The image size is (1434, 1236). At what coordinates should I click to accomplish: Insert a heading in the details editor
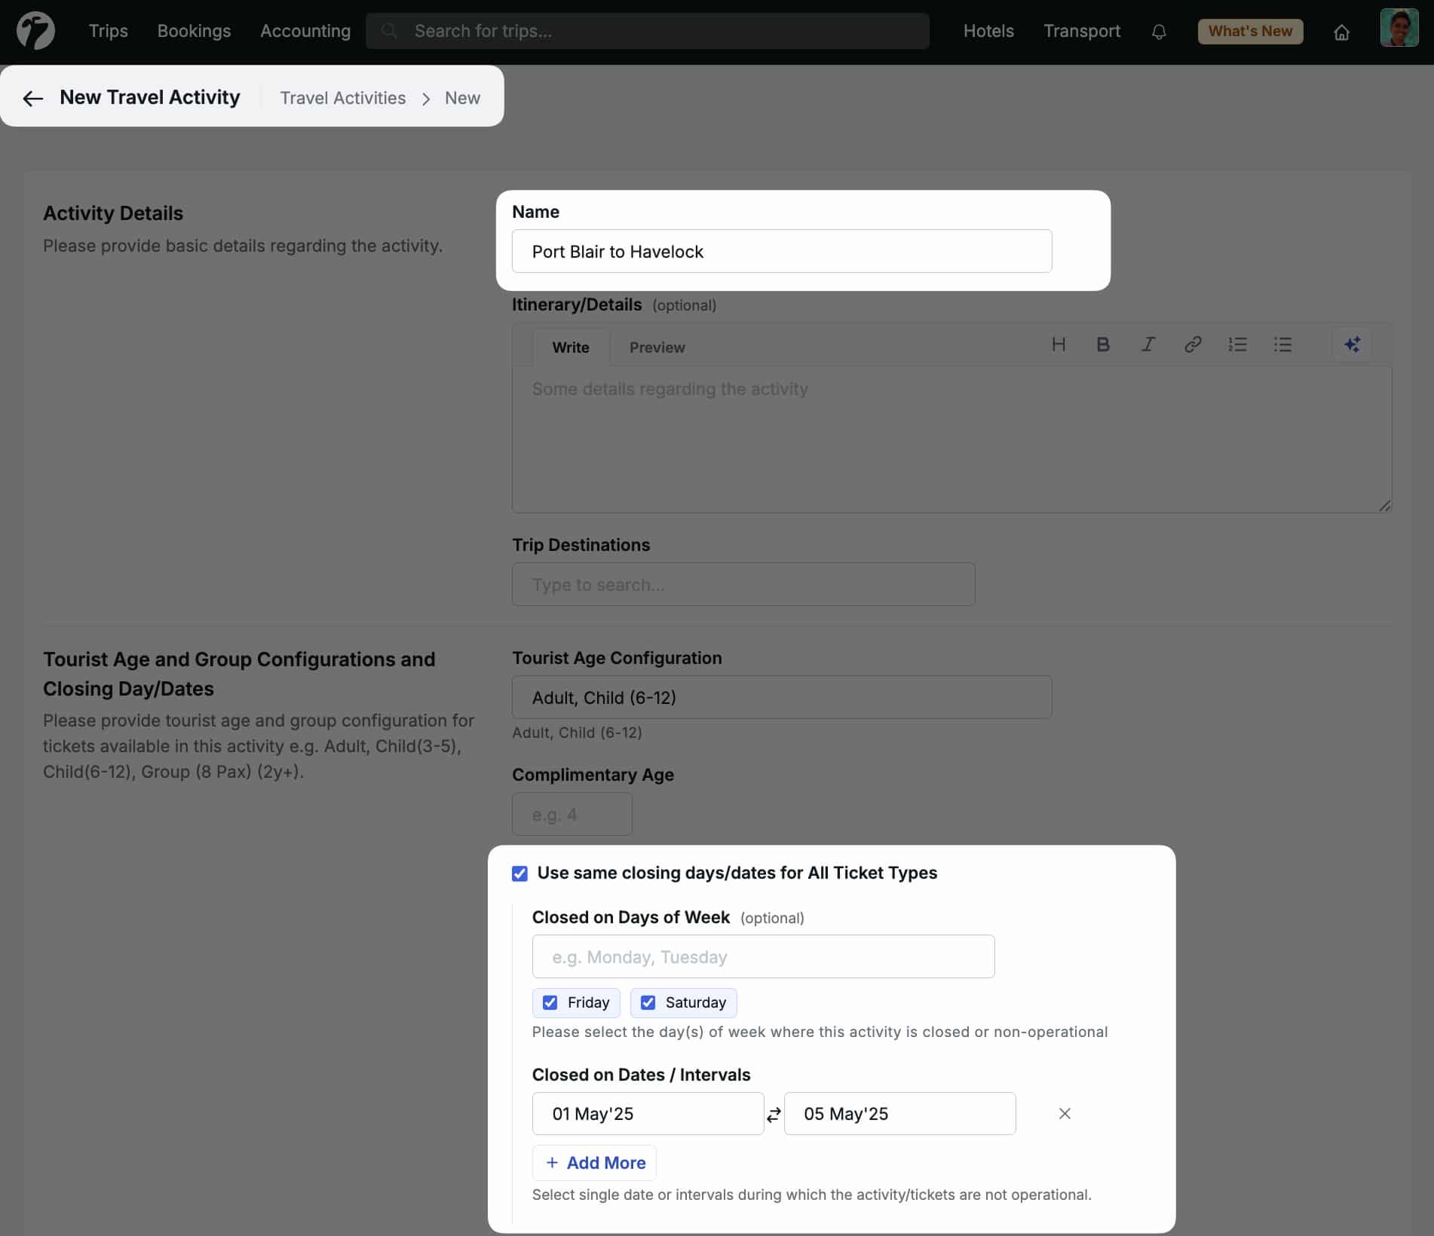click(x=1059, y=344)
